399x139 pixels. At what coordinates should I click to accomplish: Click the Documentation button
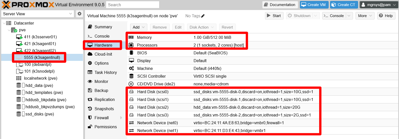(280, 5)
